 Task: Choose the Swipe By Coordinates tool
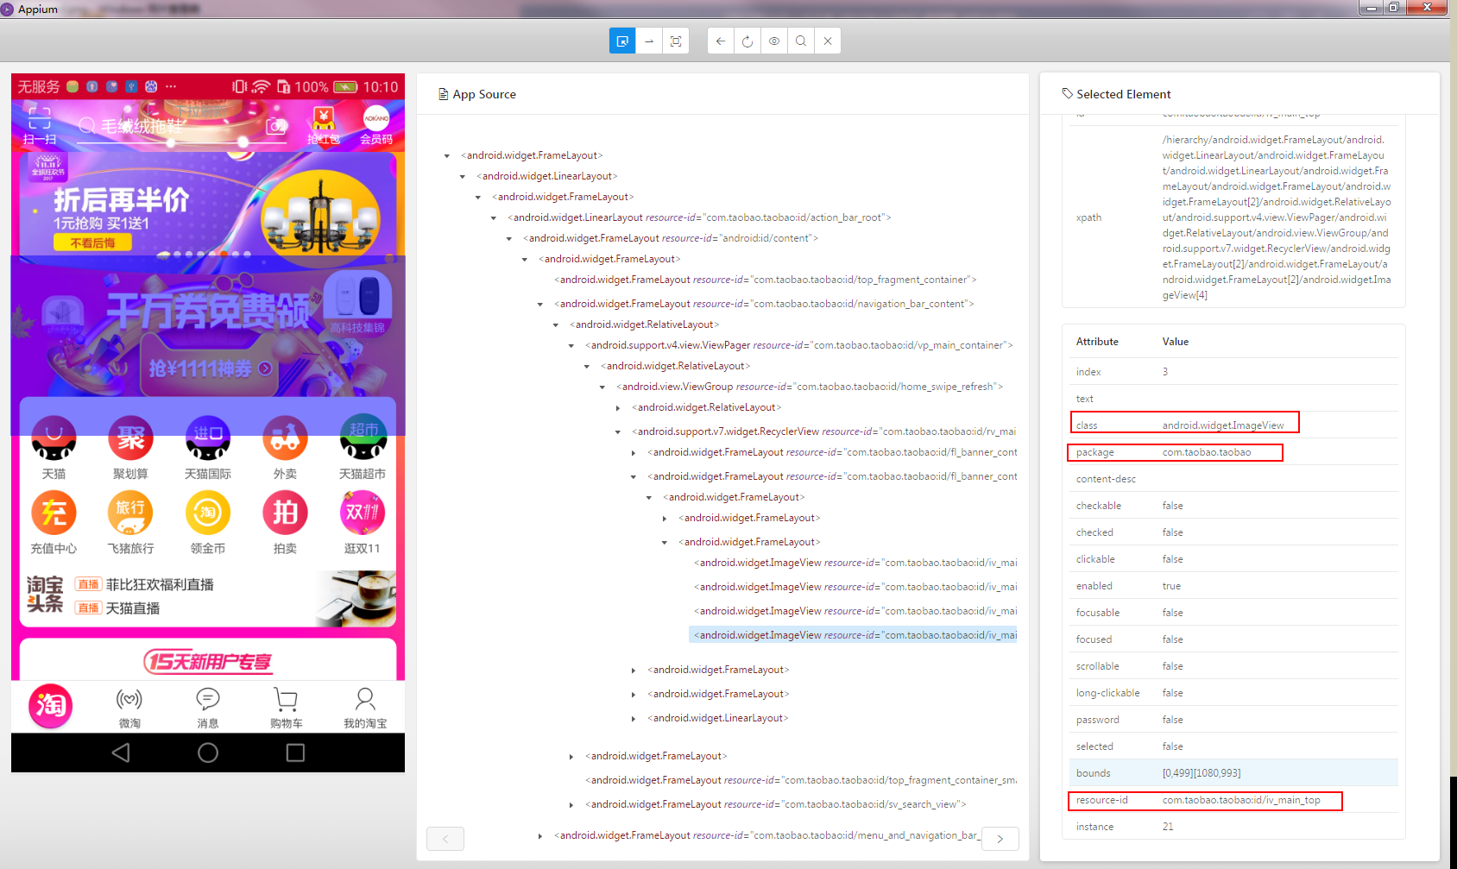649,41
